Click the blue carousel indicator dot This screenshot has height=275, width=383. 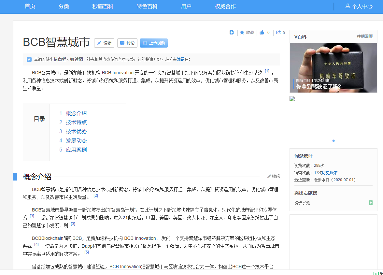[x=333, y=141]
